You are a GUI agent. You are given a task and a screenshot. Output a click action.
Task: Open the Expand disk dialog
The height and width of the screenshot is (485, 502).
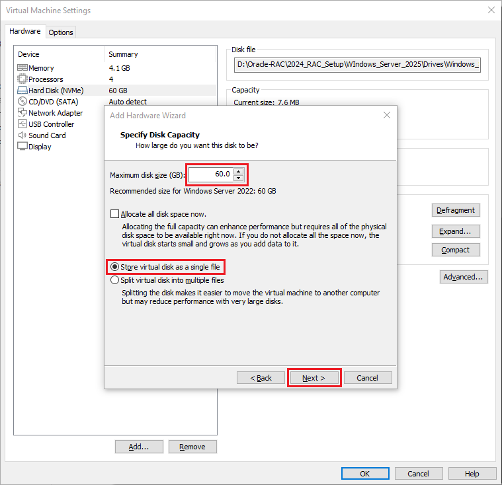click(x=456, y=231)
